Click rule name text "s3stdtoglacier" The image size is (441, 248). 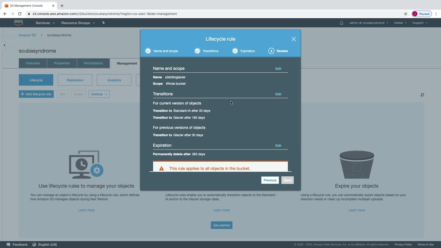175,77
